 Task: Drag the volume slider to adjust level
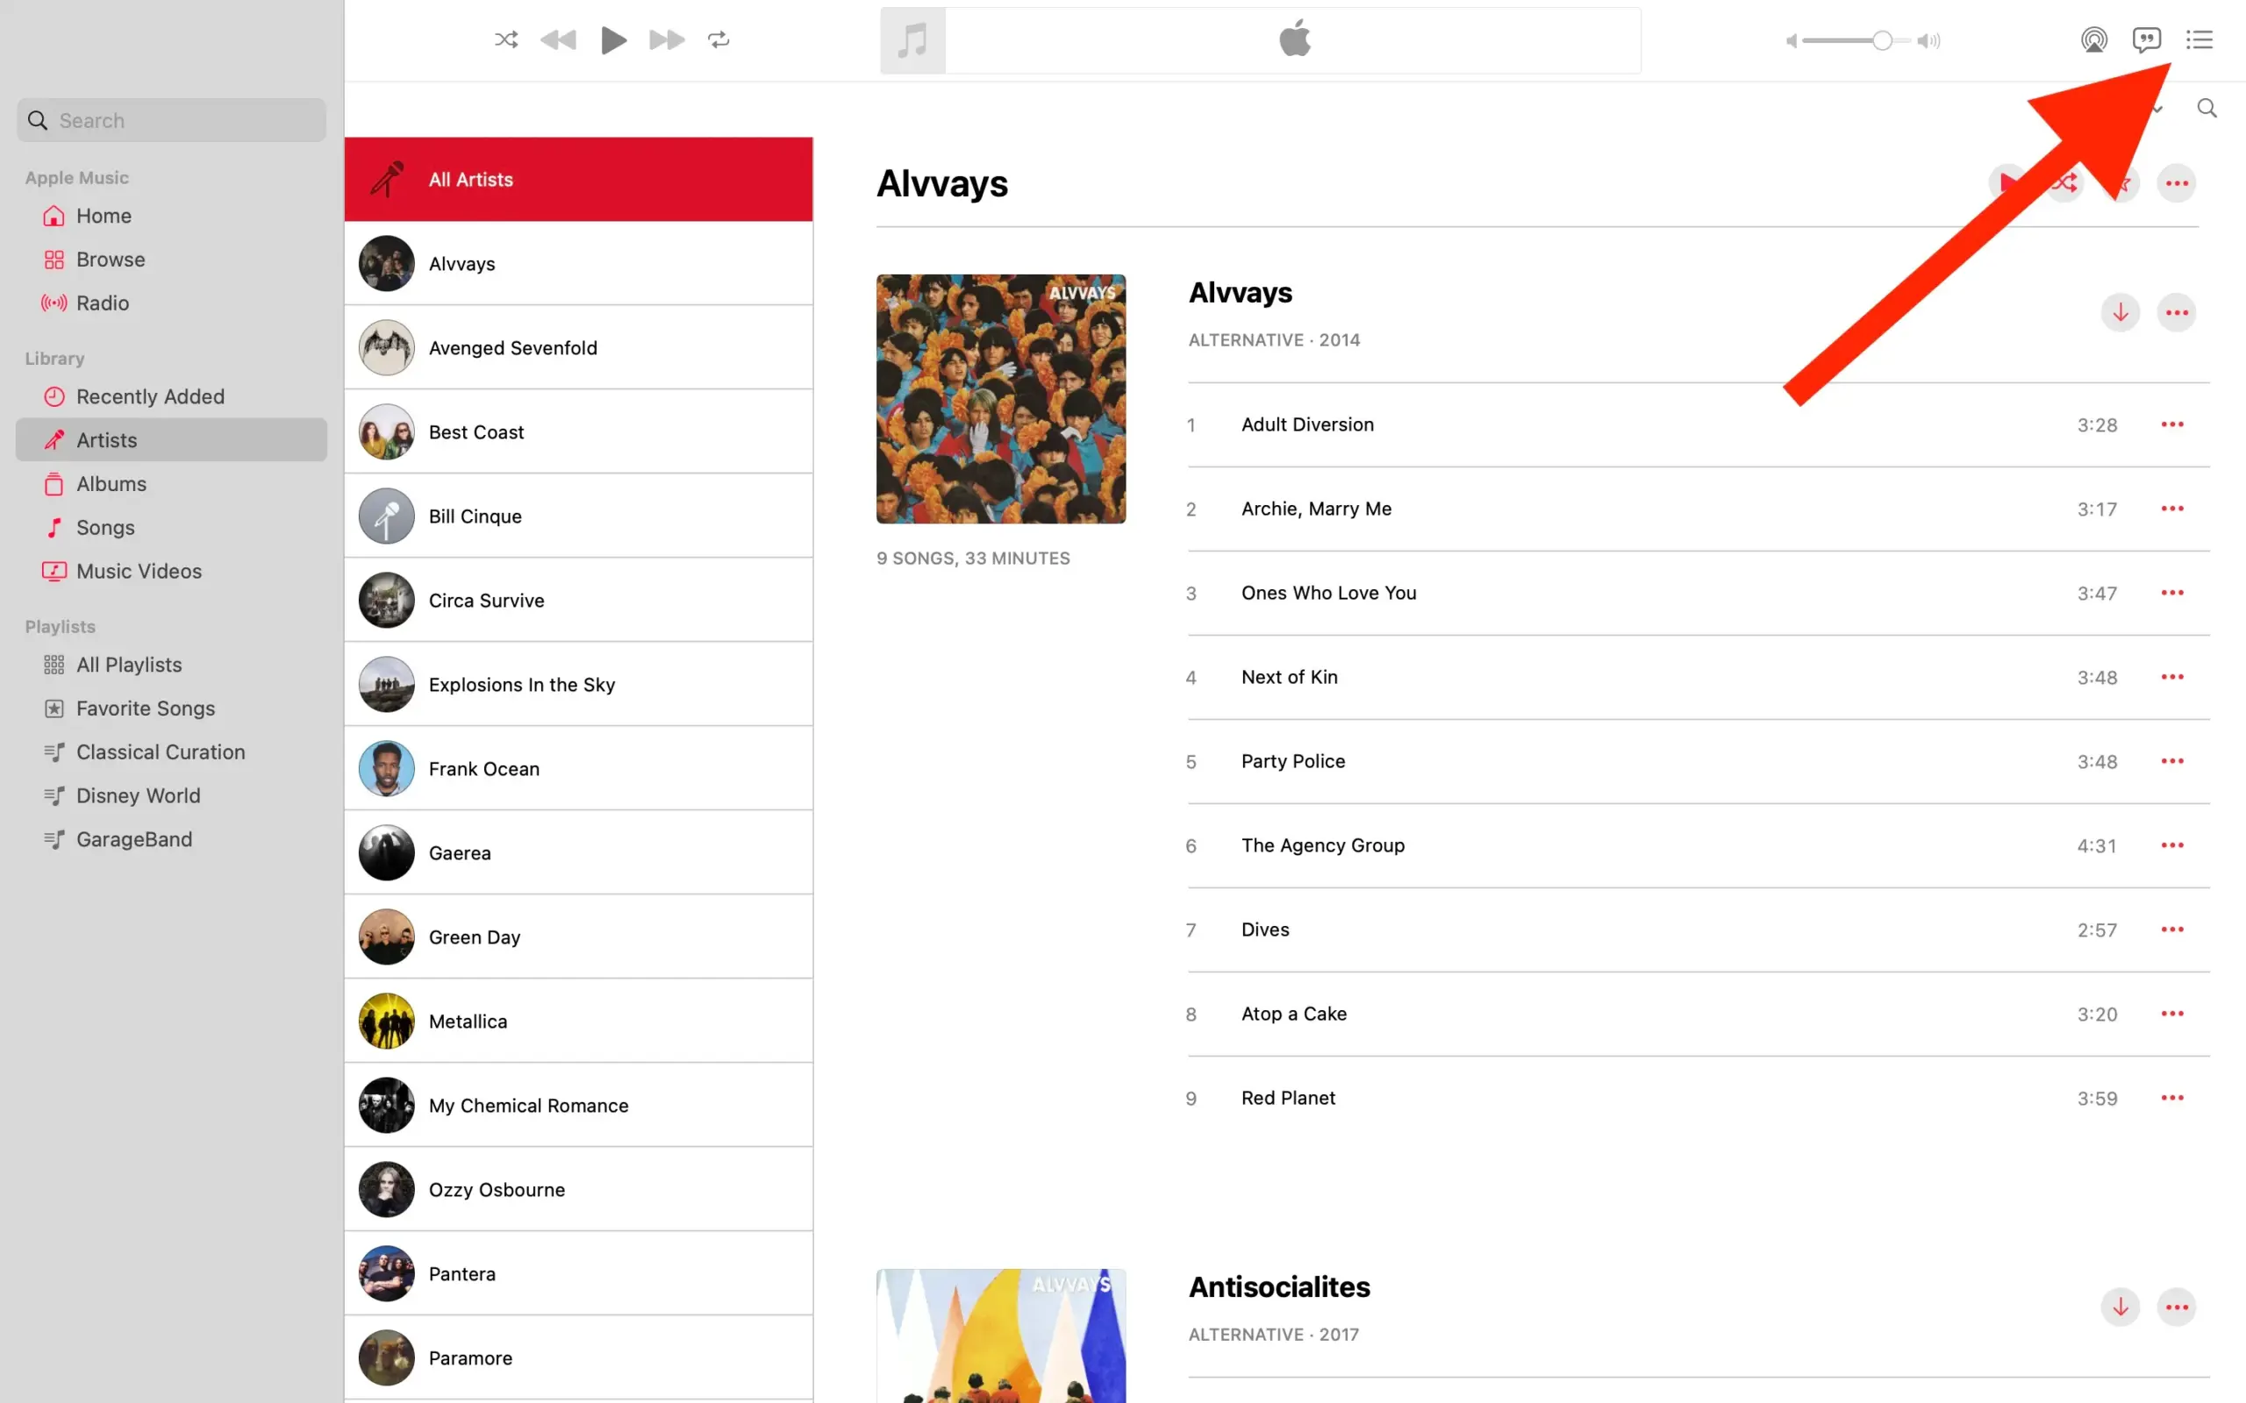(x=1880, y=40)
